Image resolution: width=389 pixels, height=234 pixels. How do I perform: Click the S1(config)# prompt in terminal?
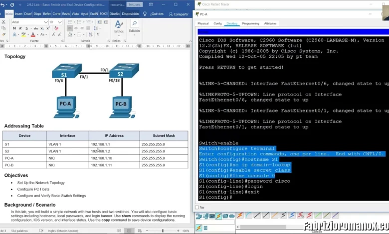(215, 198)
